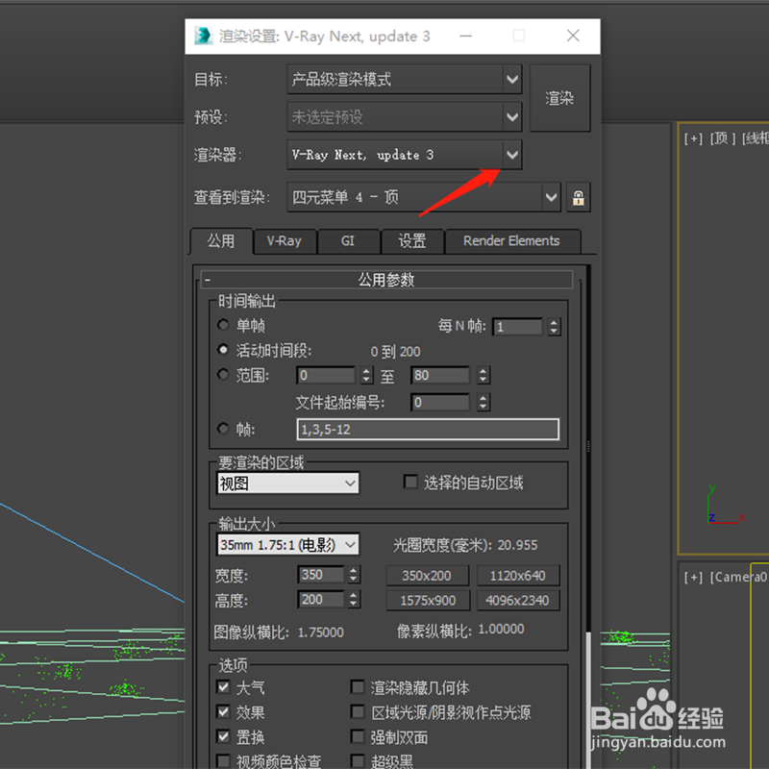Open the output size dropdown showing 35mm 1.75:1
This screenshot has width=769, height=769.
pyautogui.click(x=287, y=544)
